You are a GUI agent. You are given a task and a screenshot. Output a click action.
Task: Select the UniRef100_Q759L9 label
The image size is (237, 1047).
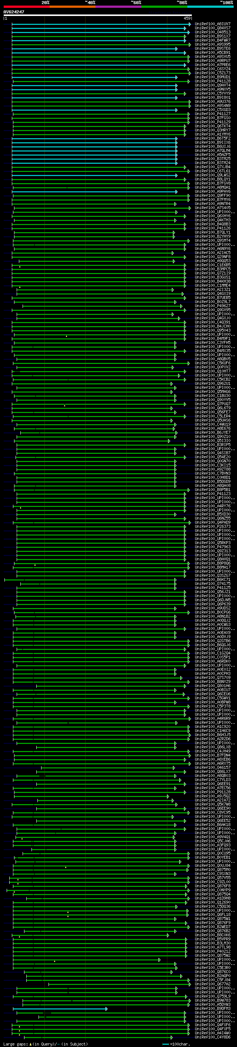213,996
